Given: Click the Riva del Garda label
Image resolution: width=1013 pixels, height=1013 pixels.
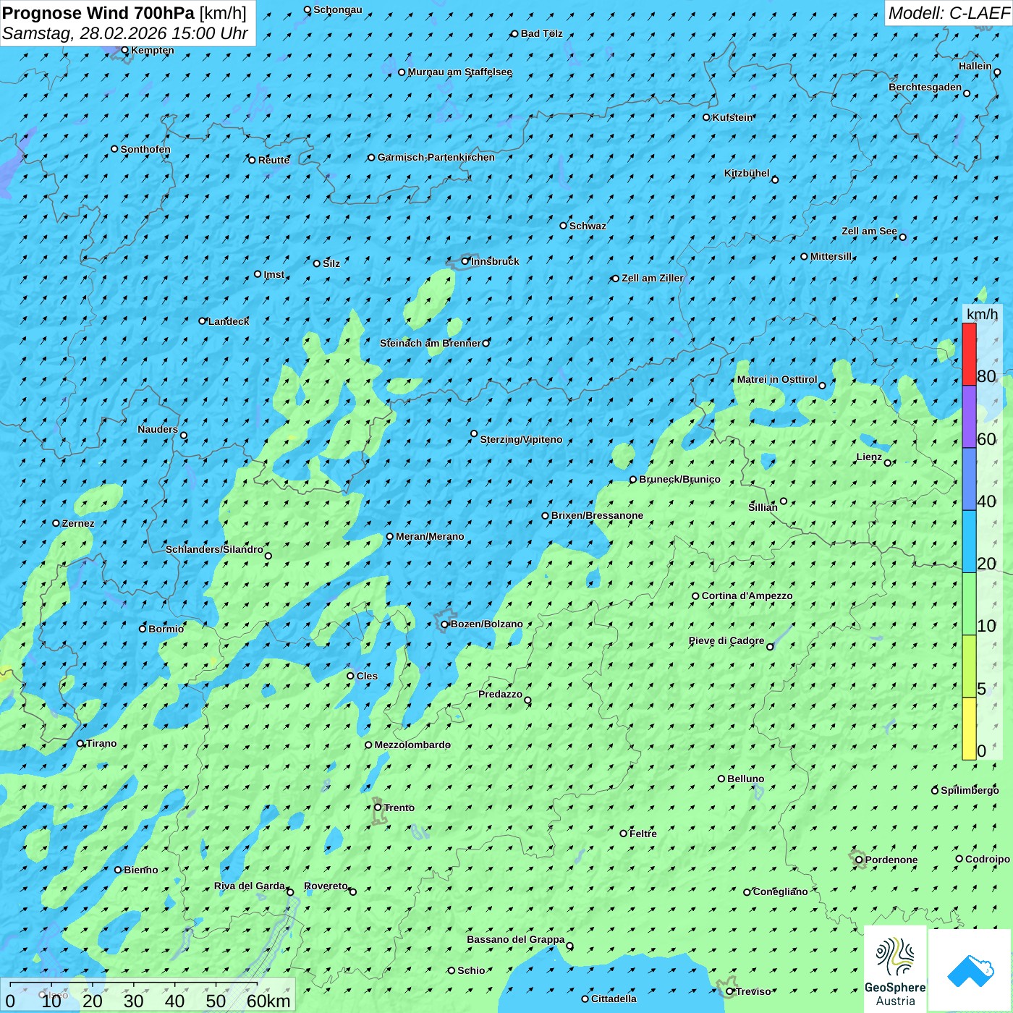Looking at the screenshot, I should click(250, 886).
